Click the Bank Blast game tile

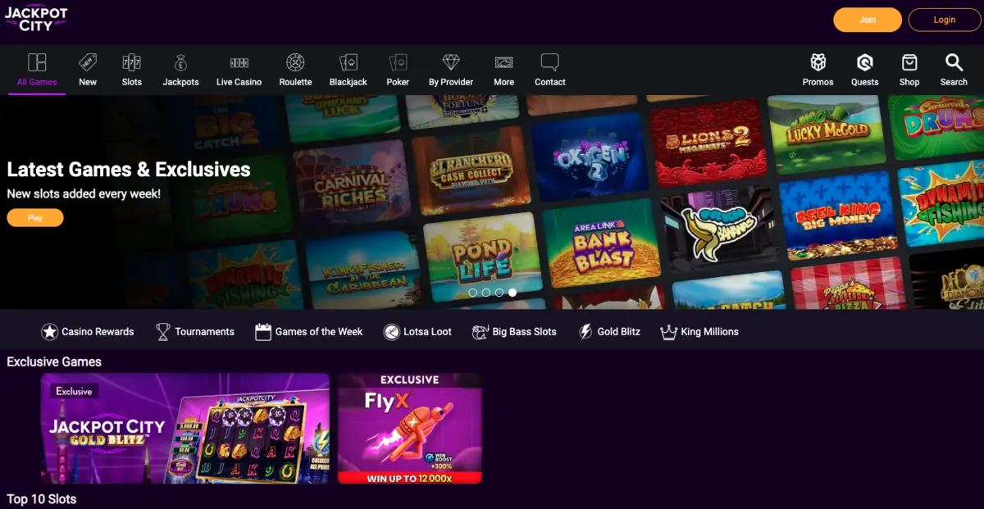click(x=603, y=243)
